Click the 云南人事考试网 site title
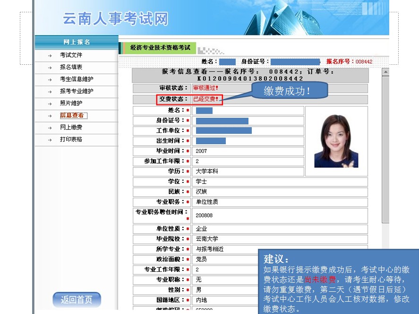The width and height of the screenshot is (419, 314). coord(115,19)
